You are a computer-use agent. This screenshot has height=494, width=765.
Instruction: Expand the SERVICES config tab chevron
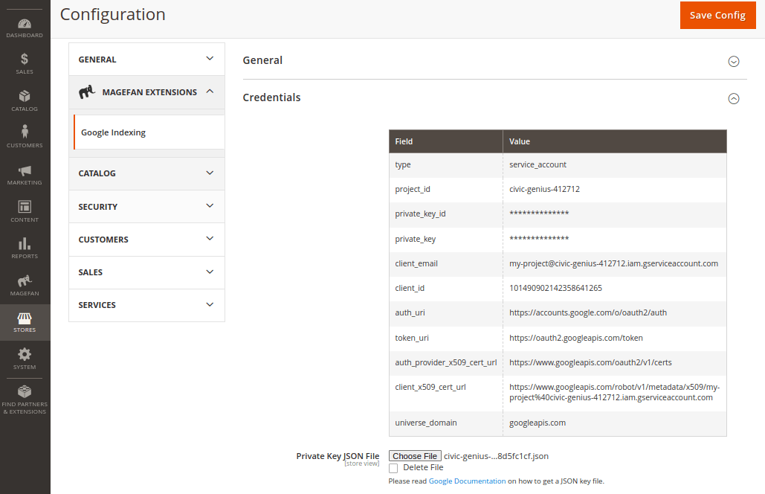pyautogui.click(x=210, y=304)
